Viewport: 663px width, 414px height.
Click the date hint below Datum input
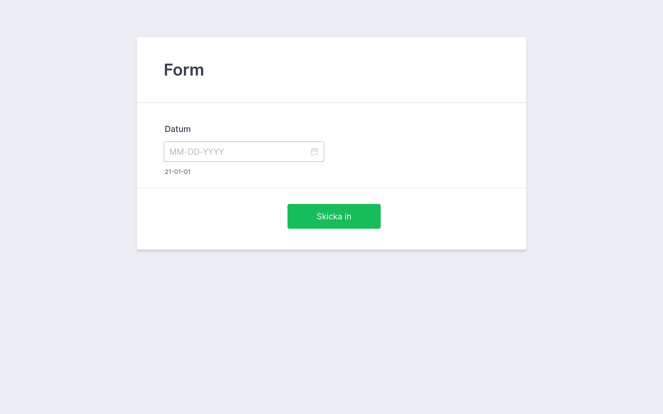[x=177, y=172]
